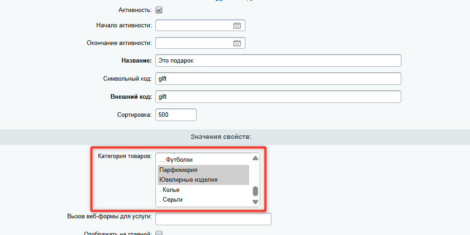This screenshot has width=470, height=235.
Task: Click the Символьный код input field
Action: pos(278,79)
